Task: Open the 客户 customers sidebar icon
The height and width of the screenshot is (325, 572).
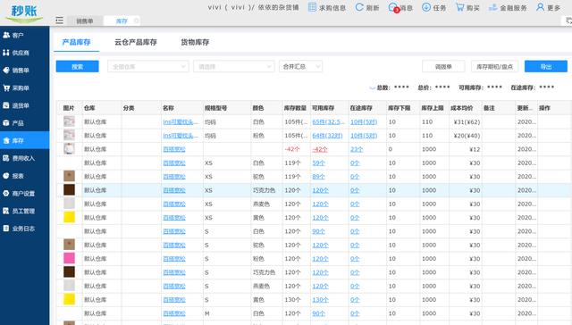Action: (6, 35)
